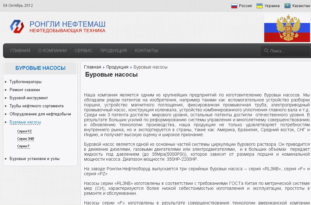Go to ГЛАВНАЯ in the navigation bar
This screenshot has width=311, height=205.
[x=20, y=51]
